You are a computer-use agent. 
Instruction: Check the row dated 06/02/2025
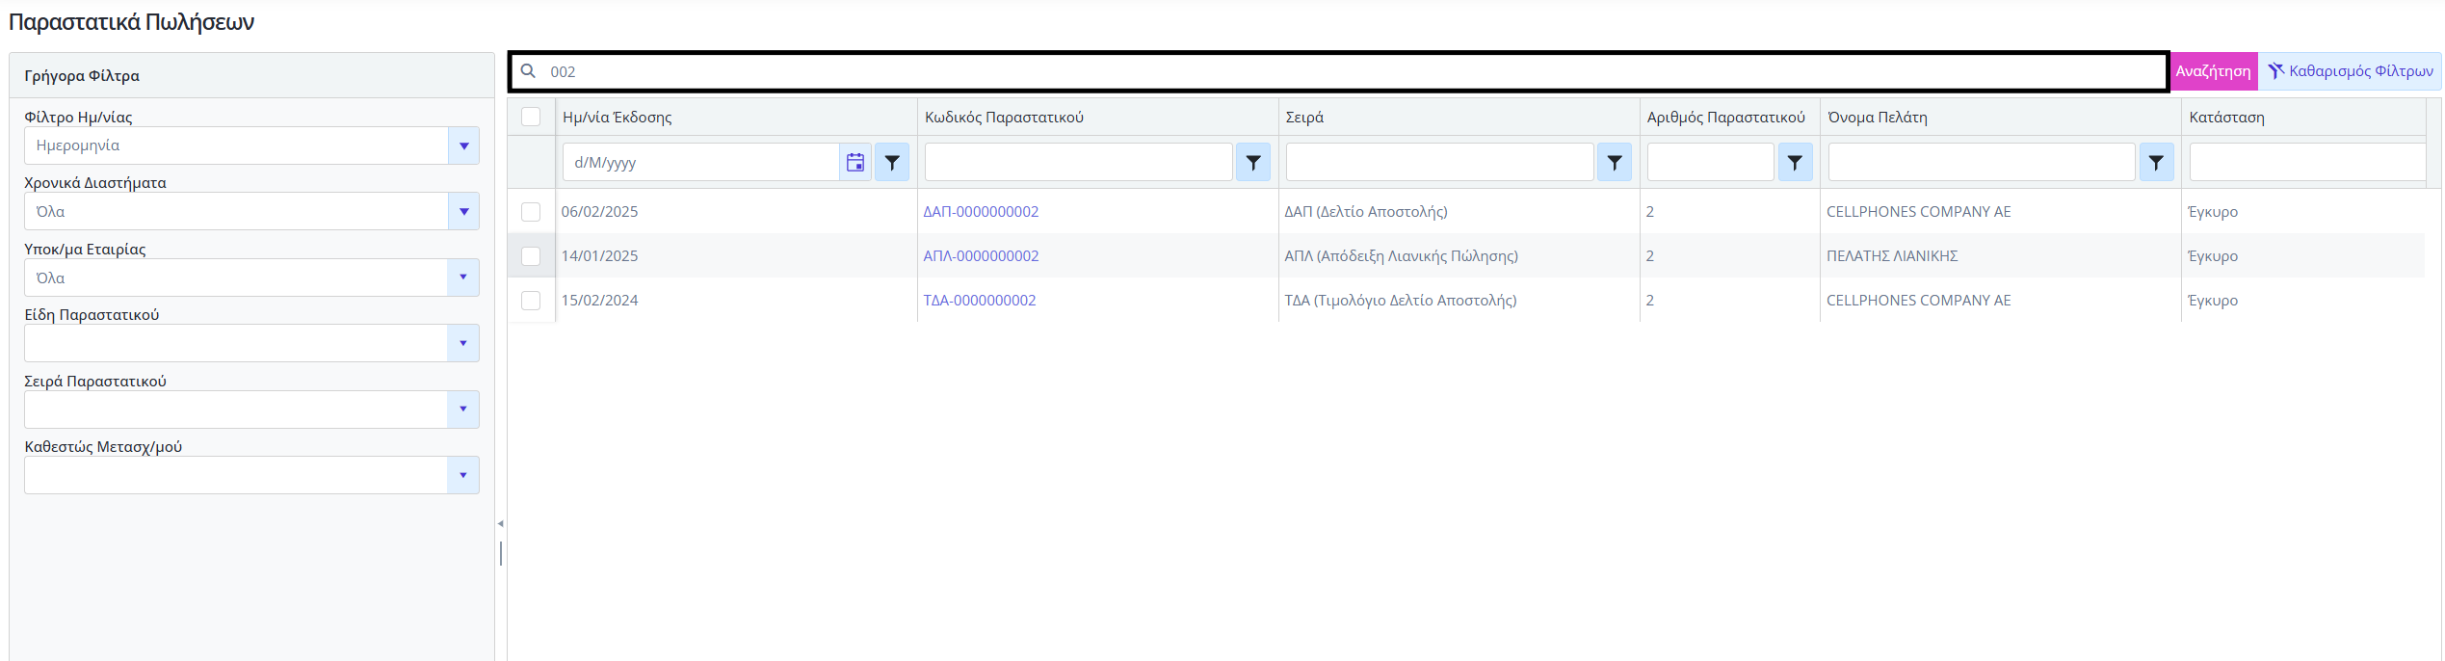tap(531, 212)
